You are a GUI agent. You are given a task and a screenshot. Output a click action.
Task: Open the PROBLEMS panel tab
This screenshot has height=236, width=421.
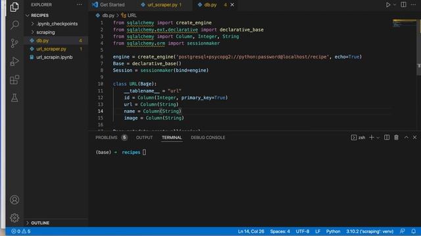pos(107,138)
